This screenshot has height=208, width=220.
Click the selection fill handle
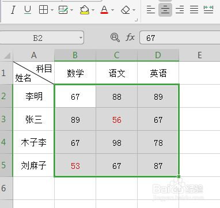pos(179,176)
